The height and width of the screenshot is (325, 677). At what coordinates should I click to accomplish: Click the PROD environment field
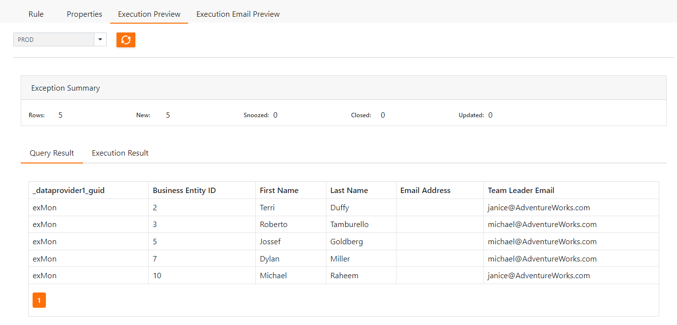pyautogui.click(x=54, y=39)
